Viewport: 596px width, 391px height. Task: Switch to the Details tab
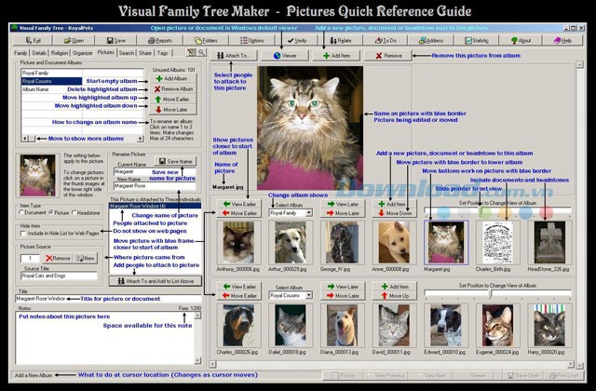tap(39, 53)
